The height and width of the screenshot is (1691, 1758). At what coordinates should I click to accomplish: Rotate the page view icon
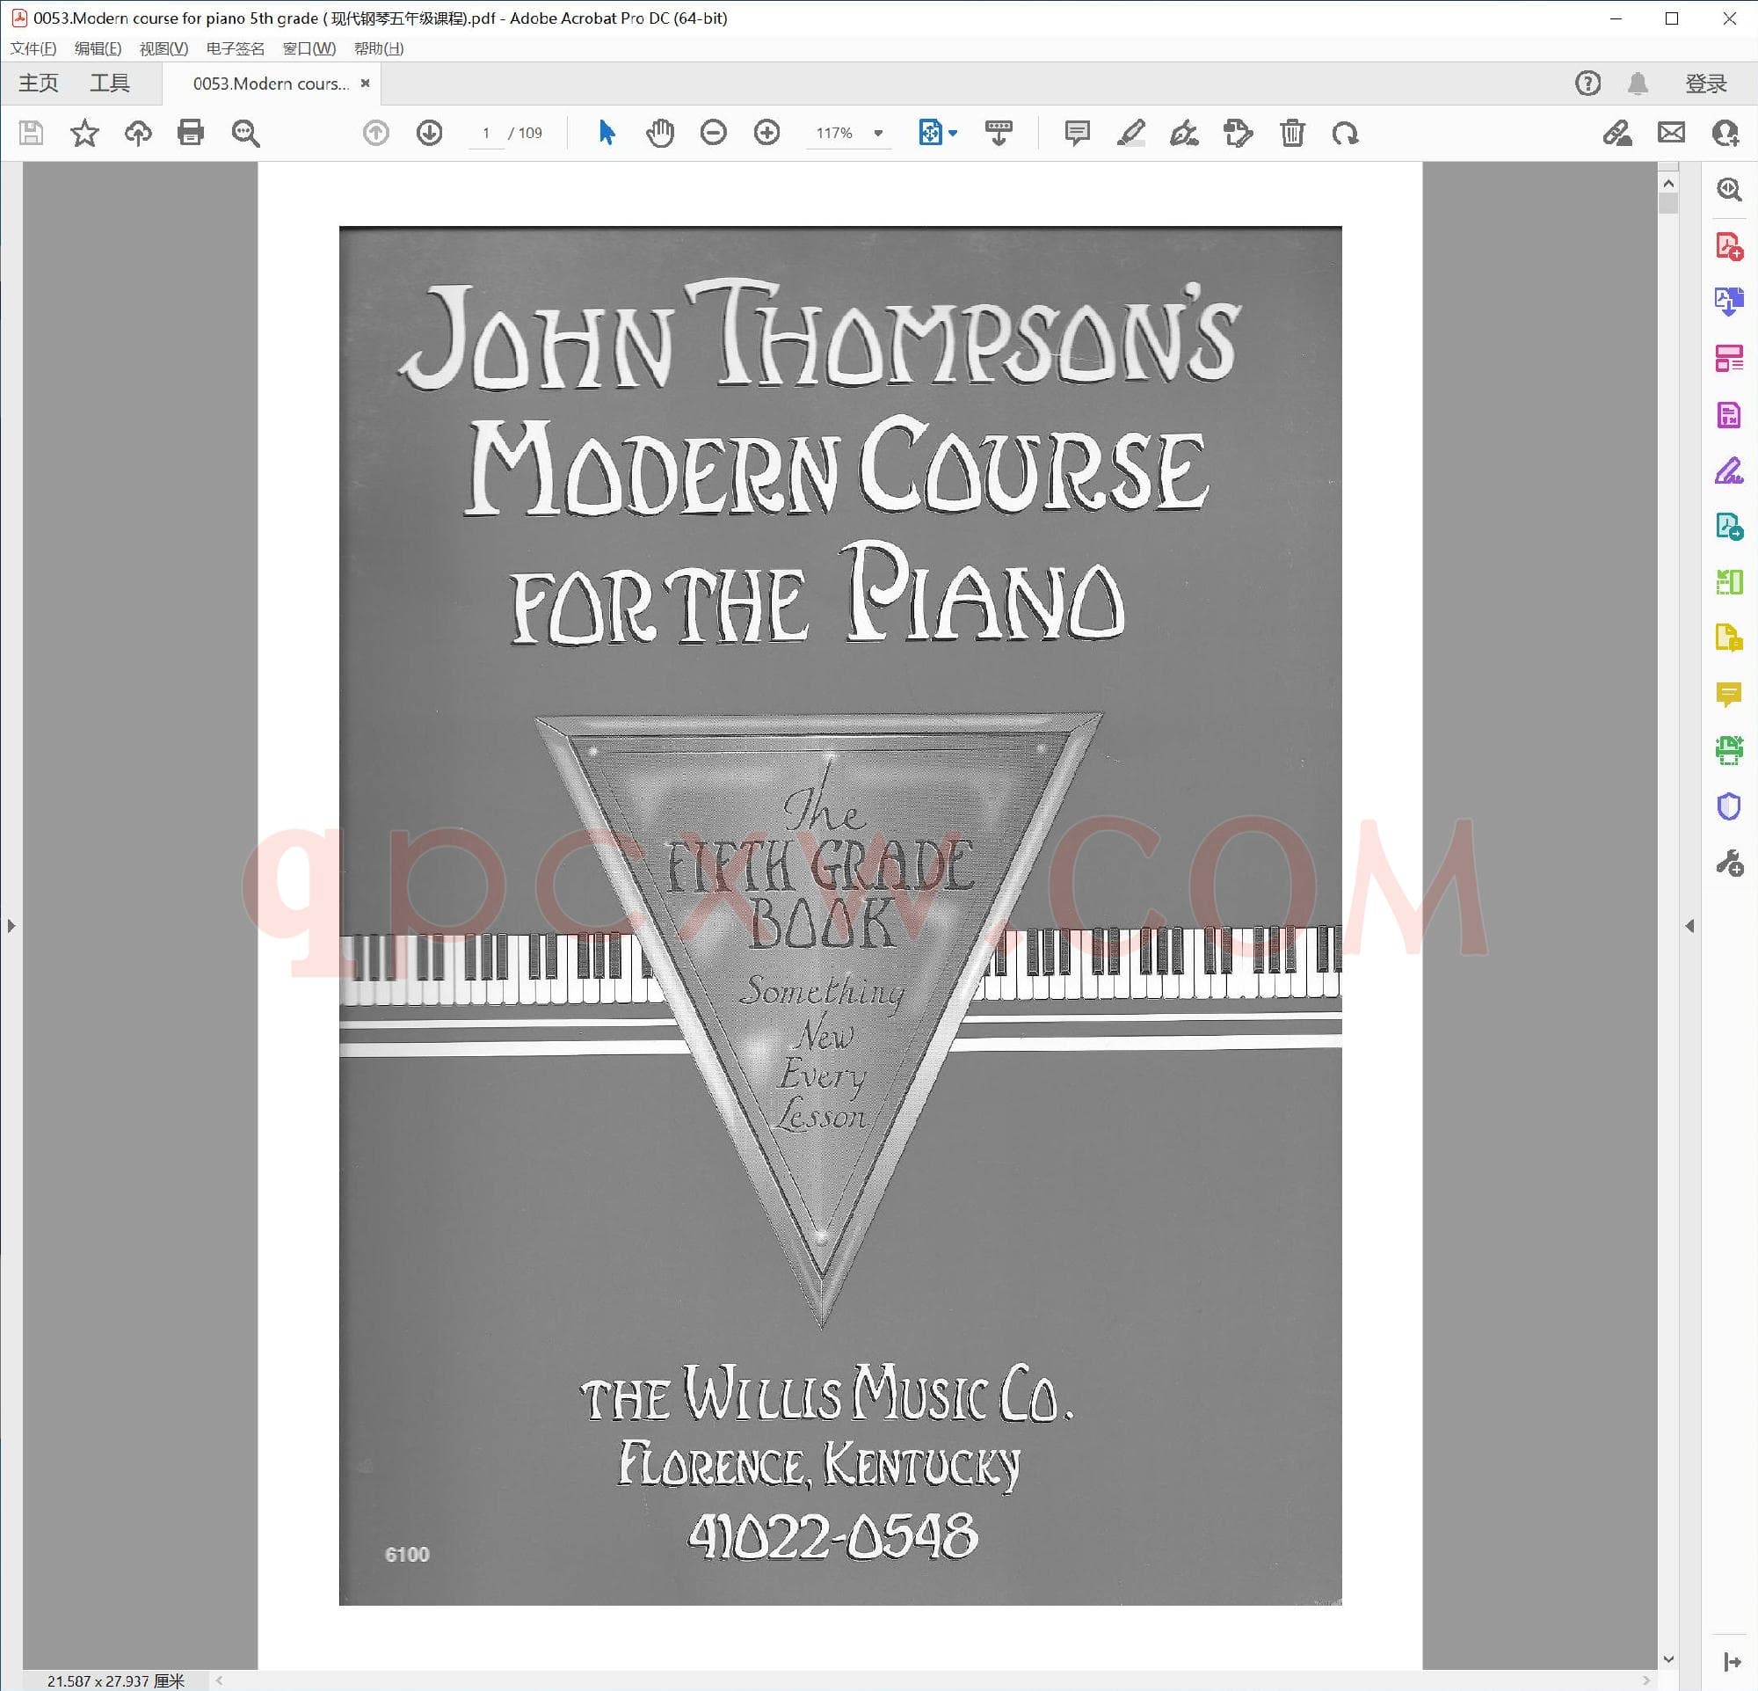tap(1346, 133)
